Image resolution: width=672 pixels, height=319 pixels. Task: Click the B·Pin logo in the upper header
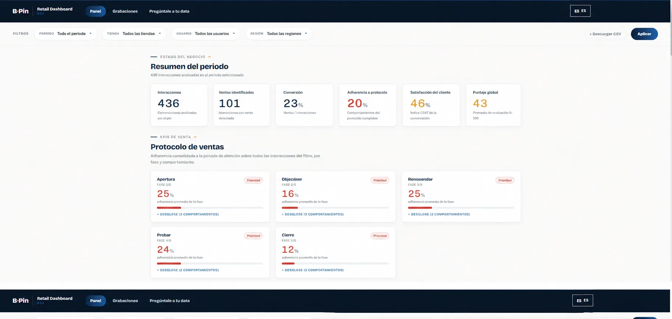click(x=21, y=11)
